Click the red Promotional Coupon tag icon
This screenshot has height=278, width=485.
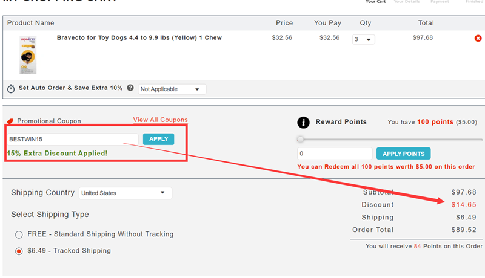[x=10, y=121]
